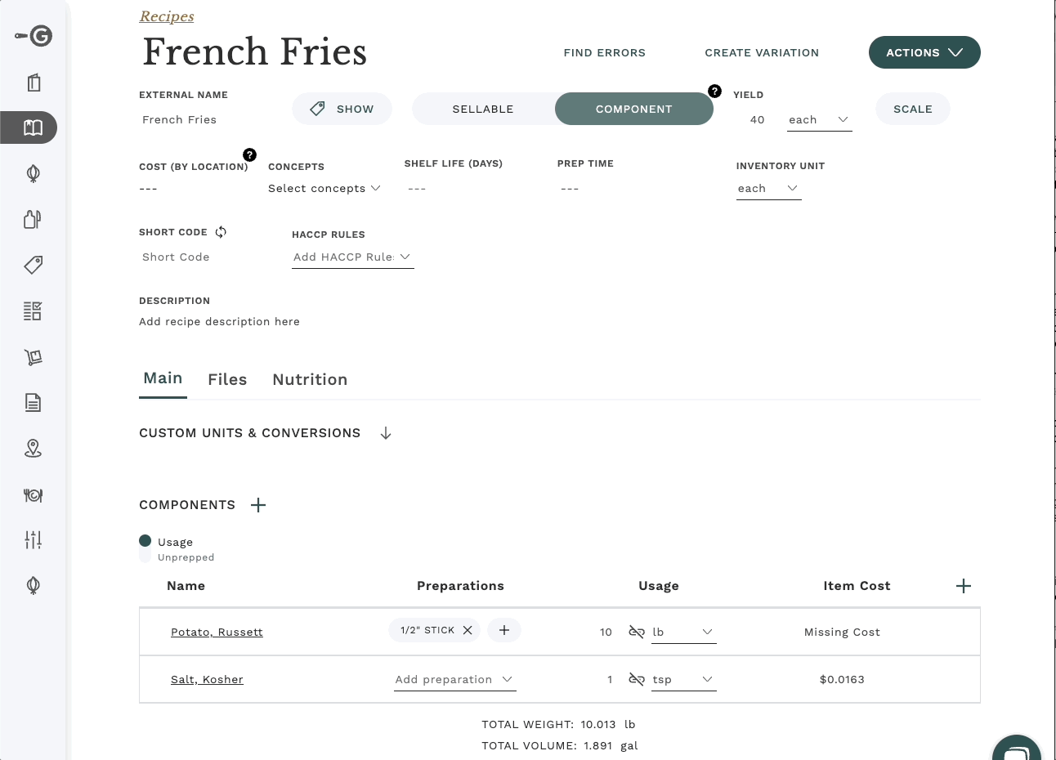This screenshot has width=1056, height=760.
Task: Open the Select concepts dropdown
Action: click(x=324, y=188)
